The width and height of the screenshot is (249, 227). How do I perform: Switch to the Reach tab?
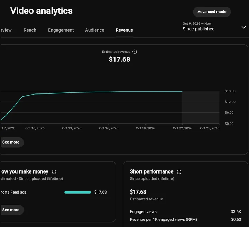(30, 30)
